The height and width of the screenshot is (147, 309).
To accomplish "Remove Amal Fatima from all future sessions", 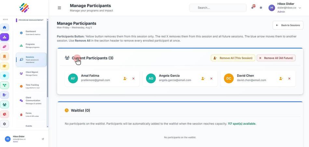I will click(133, 79).
